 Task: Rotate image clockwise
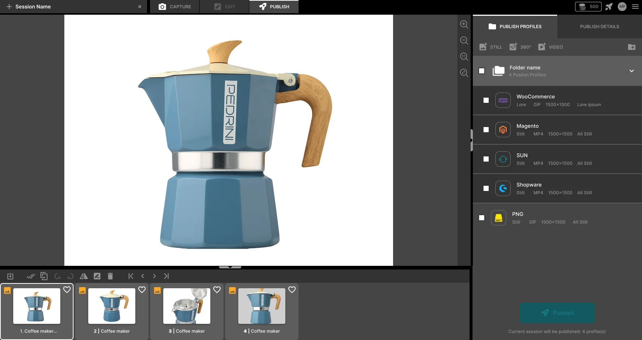(71, 276)
